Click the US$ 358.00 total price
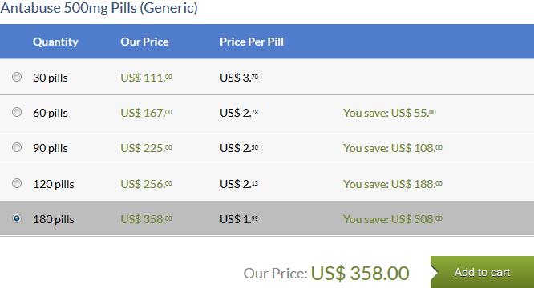Image resolution: width=534 pixels, height=288 pixels. (x=360, y=273)
